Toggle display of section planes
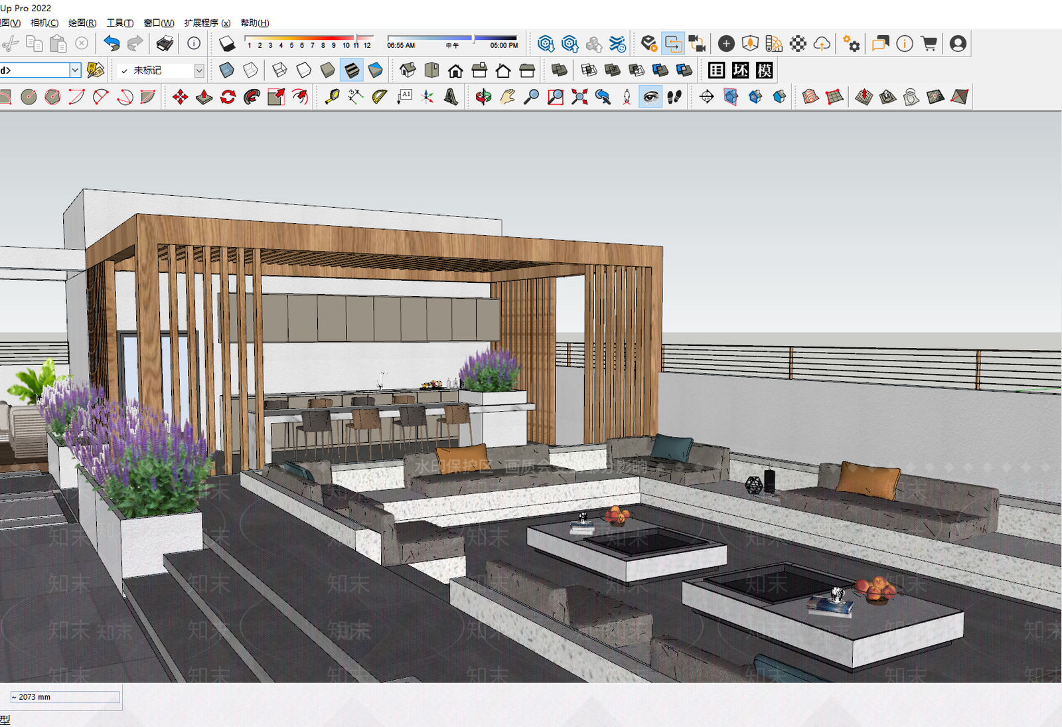Viewport: 1062px width, 727px height. point(730,97)
